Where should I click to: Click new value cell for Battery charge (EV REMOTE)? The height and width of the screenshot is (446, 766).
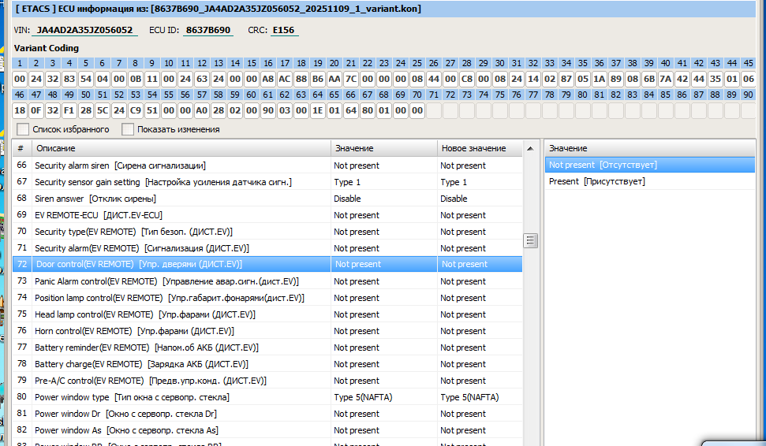click(x=478, y=364)
